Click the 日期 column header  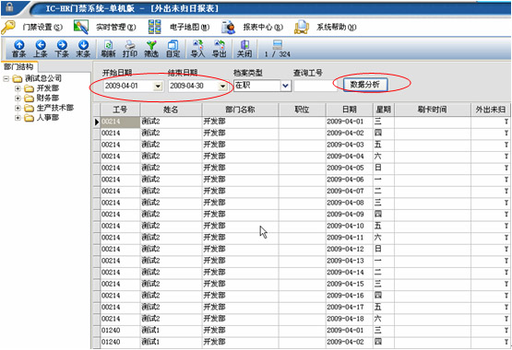point(349,110)
